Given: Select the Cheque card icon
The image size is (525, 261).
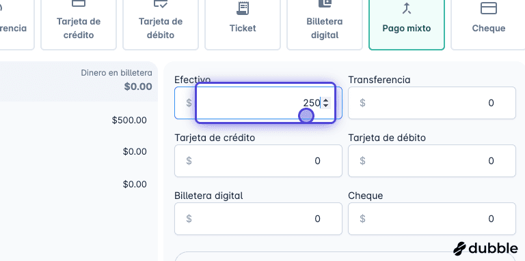Looking at the screenshot, I should (489, 8).
